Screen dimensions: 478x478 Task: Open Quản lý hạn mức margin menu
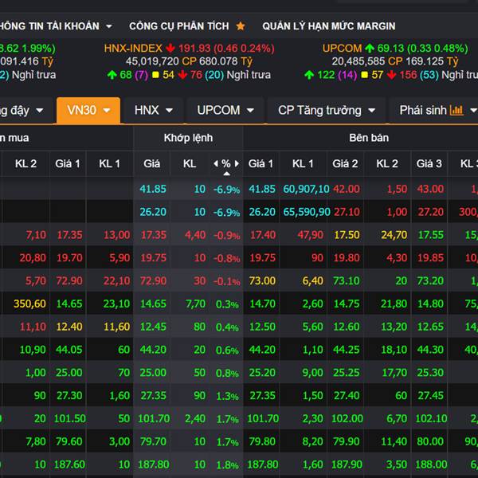328,26
